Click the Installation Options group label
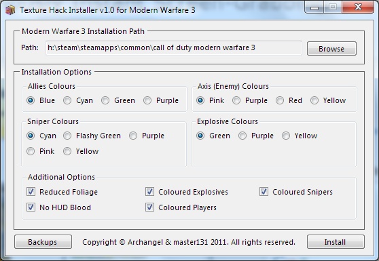The width and height of the screenshot is (379, 261). point(56,72)
